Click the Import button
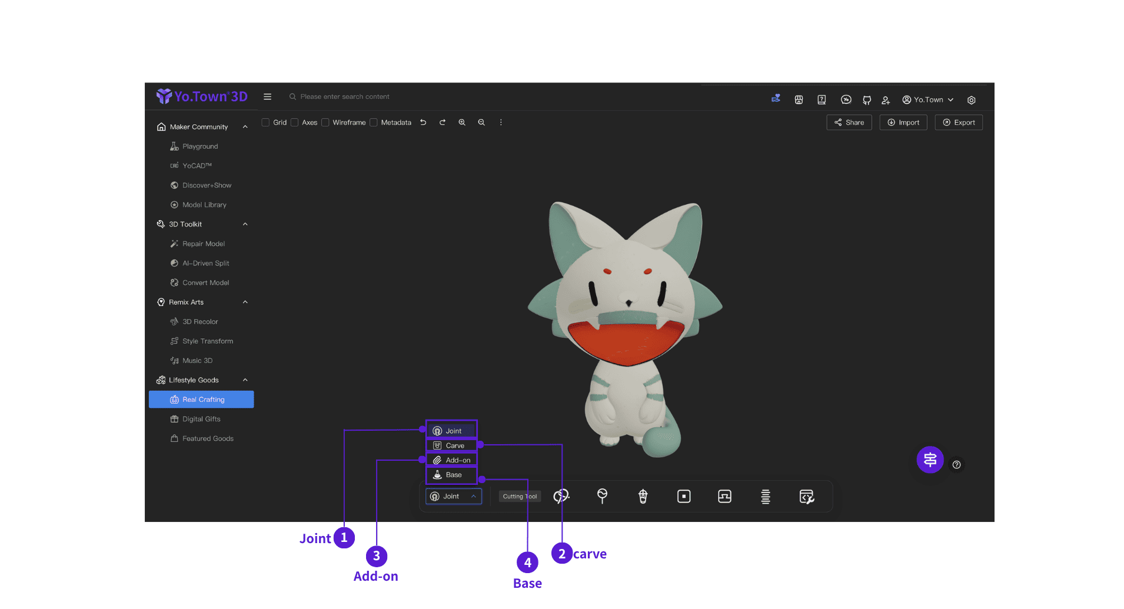 pyautogui.click(x=903, y=122)
